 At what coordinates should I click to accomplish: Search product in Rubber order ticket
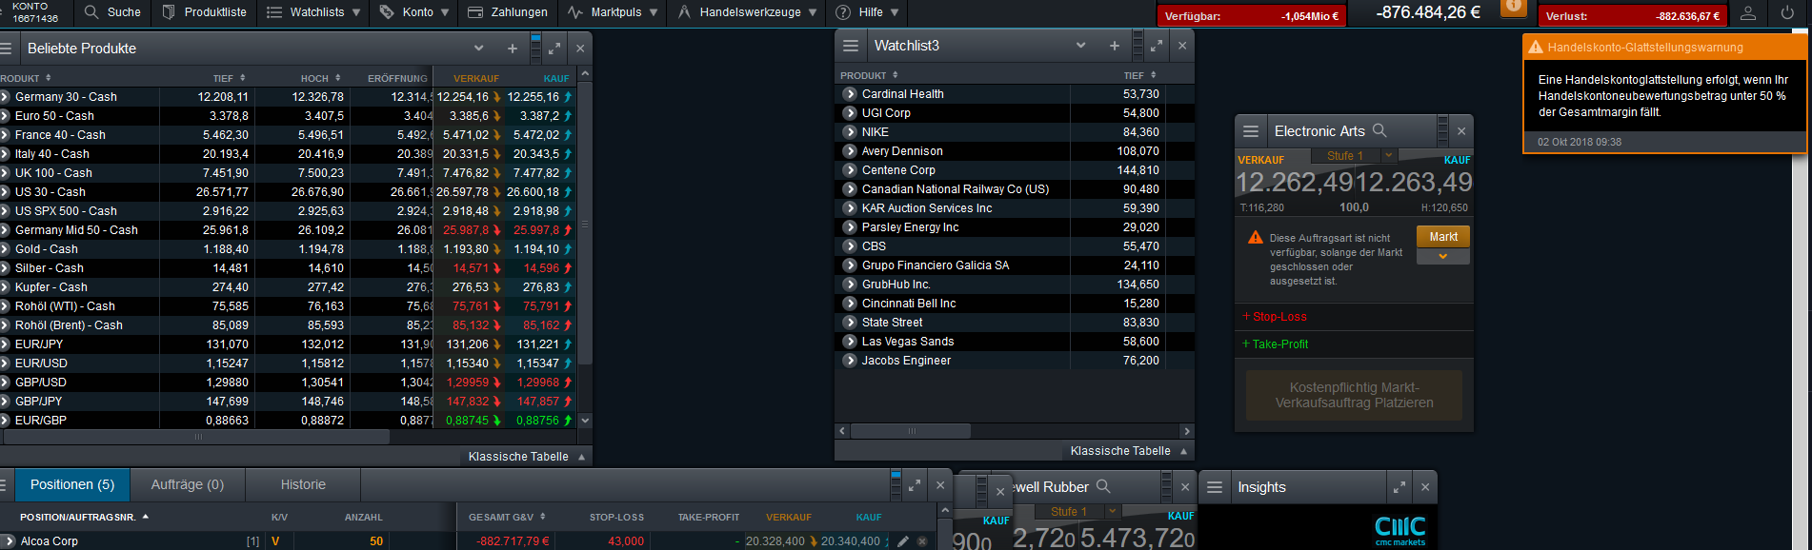pyautogui.click(x=1103, y=486)
